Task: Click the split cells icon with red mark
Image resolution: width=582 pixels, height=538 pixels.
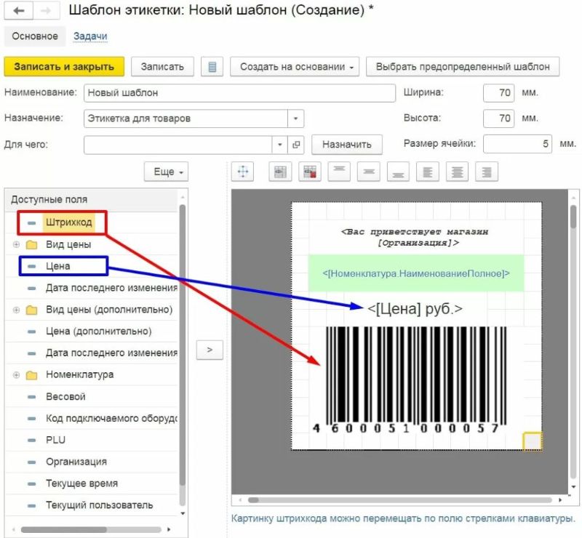Action: pyautogui.click(x=310, y=172)
